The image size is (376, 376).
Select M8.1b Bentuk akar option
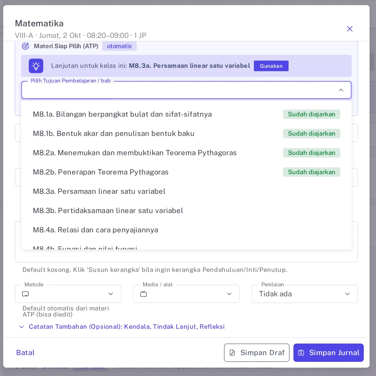coord(186,134)
